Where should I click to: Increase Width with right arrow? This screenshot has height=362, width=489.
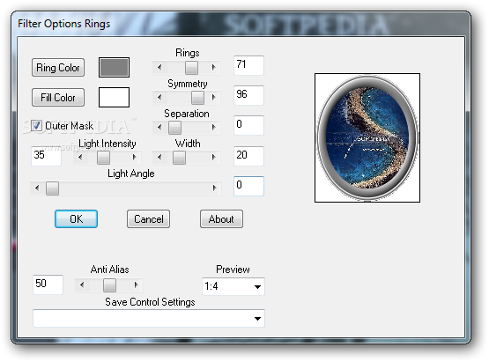pos(214,157)
